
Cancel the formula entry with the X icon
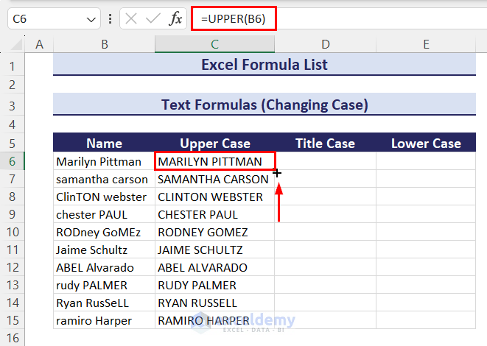point(130,19)
